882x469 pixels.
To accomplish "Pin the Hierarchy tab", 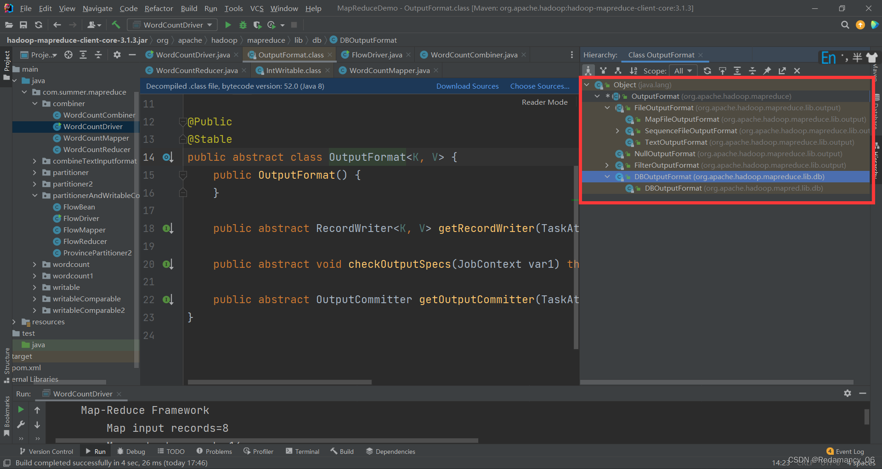I will coord(767,70).
